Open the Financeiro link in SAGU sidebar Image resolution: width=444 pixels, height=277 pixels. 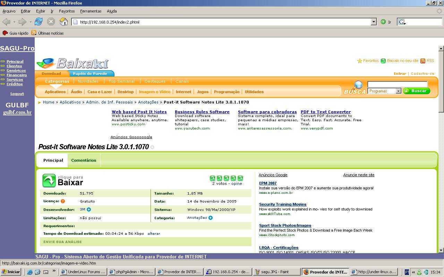click(x=17, y=75)
